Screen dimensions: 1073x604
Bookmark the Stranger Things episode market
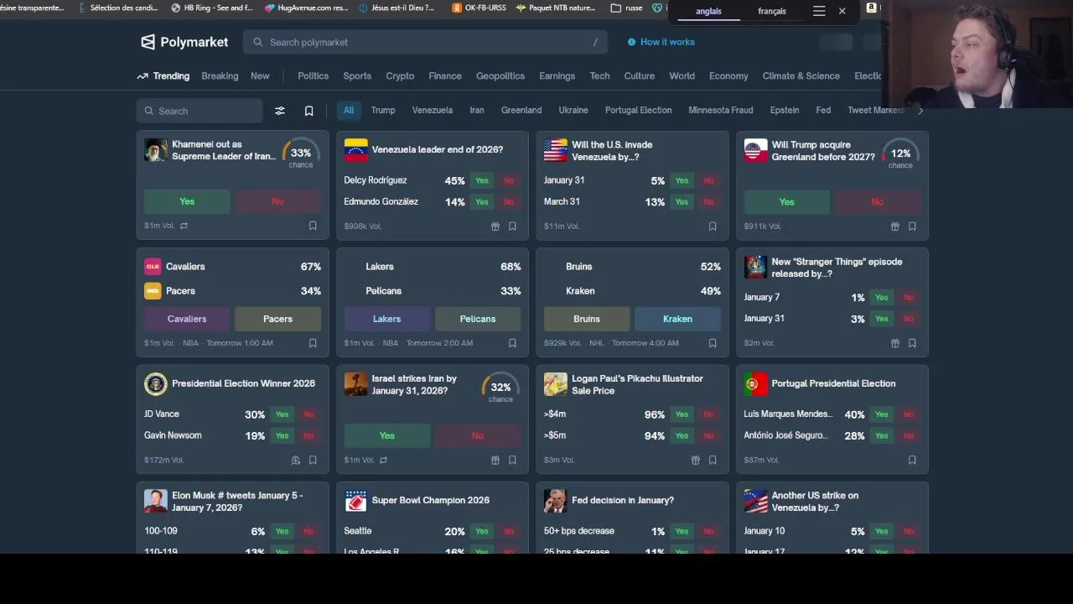tap(912, 343)
